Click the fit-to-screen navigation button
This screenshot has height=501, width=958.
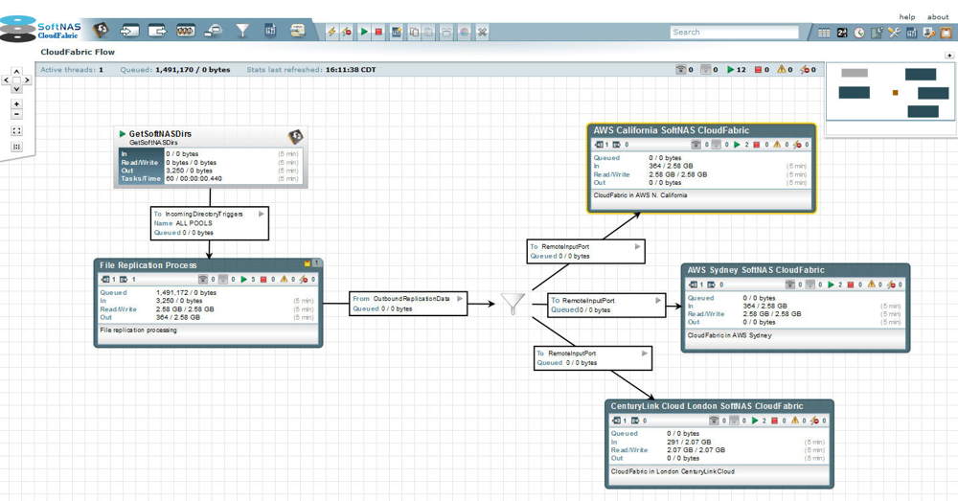pyautogui.click(x=16, y=130)
